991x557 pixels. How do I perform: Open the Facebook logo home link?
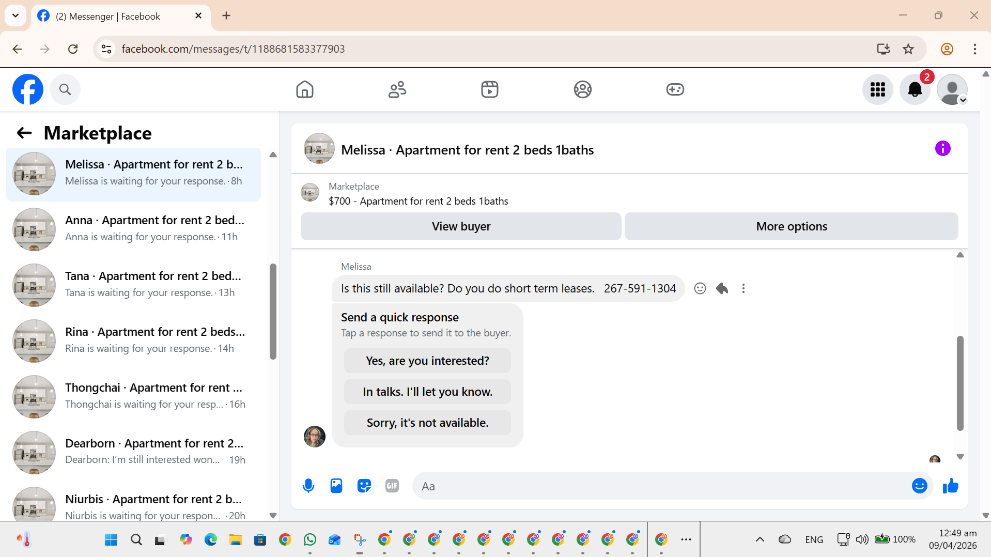coord(28,89)
